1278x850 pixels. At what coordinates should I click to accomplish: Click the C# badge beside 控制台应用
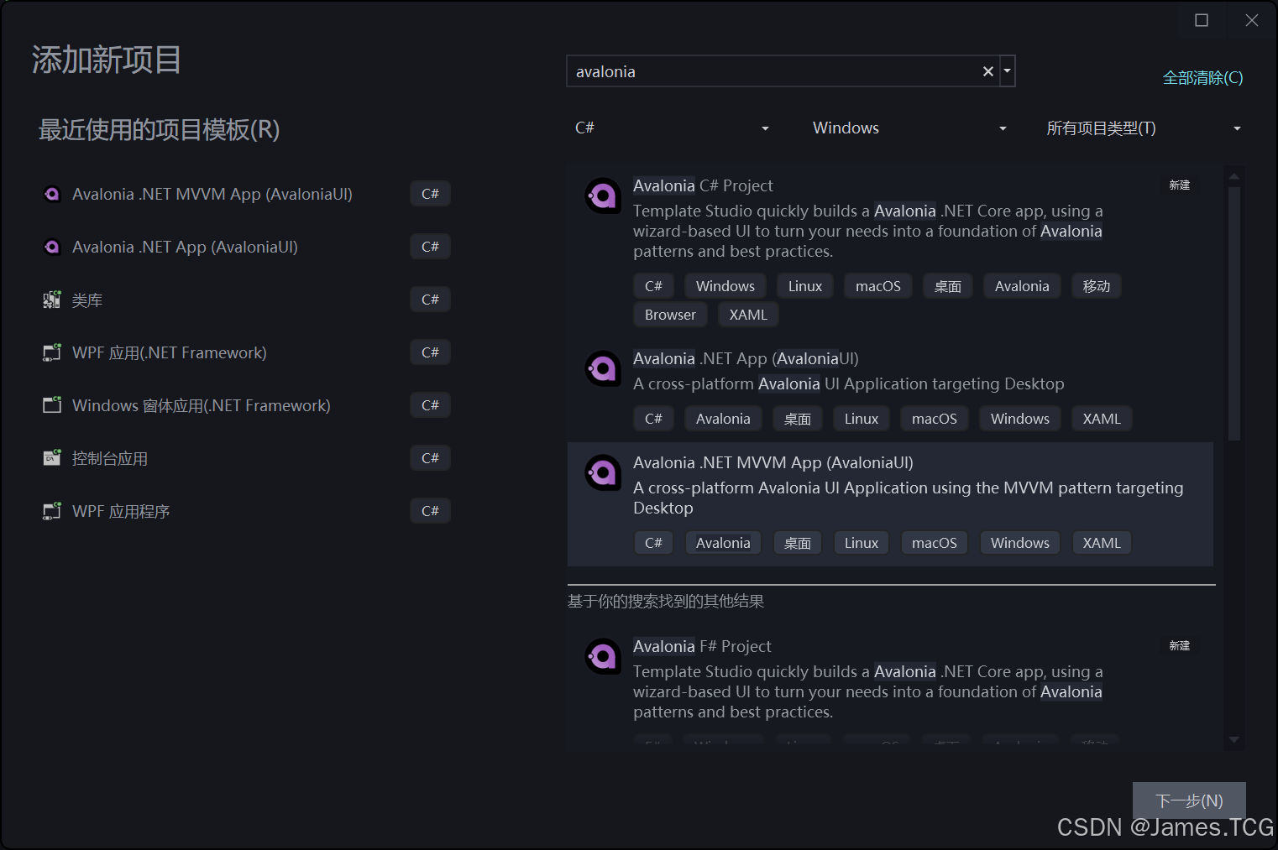[x=430, y=458]
